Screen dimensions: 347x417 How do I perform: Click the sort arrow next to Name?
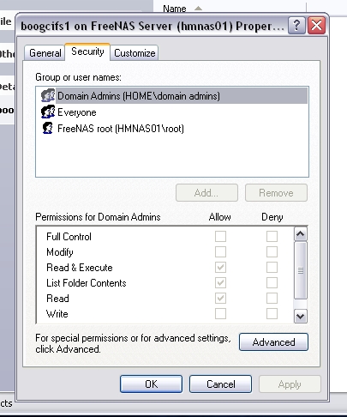(198, 9)
